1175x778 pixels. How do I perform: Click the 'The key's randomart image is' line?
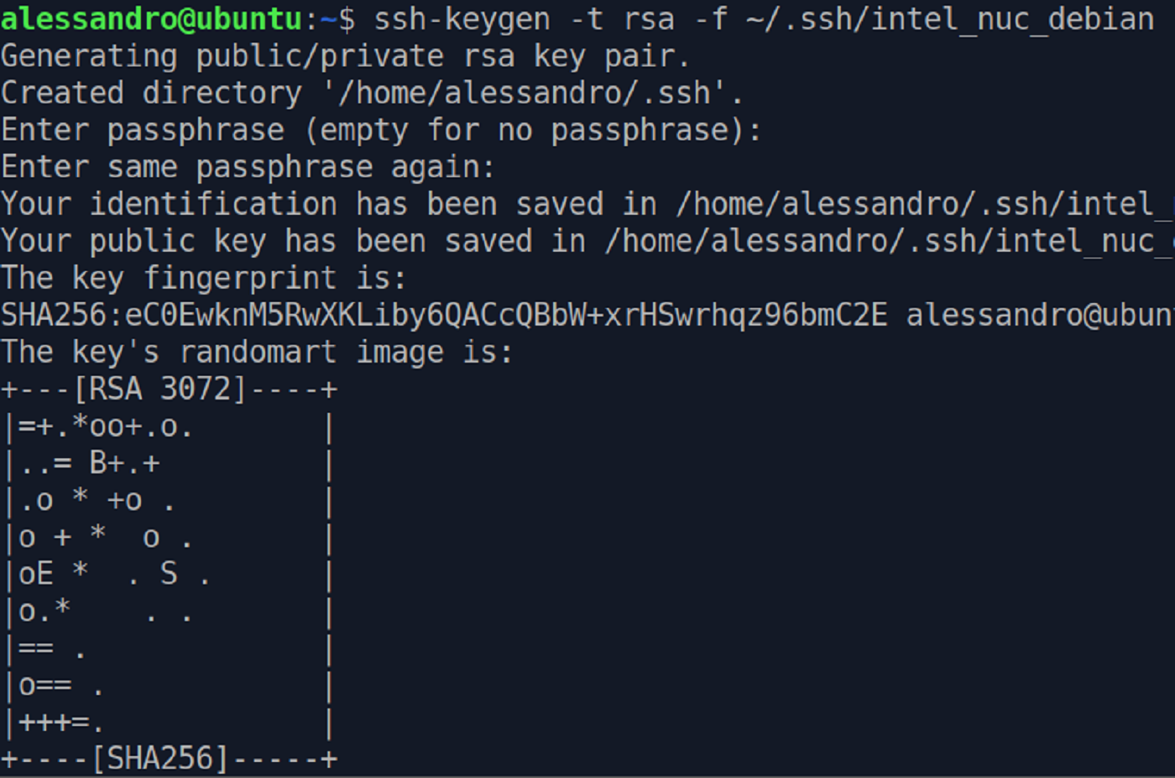coord(256,352)
